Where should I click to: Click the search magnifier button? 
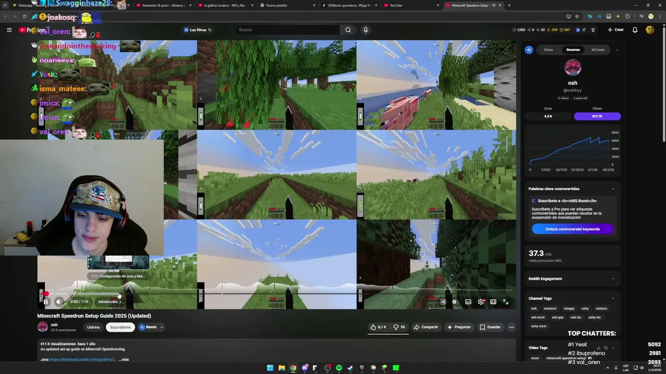(x=348, y=30)
